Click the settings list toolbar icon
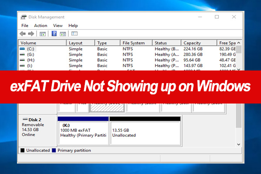 74,33
